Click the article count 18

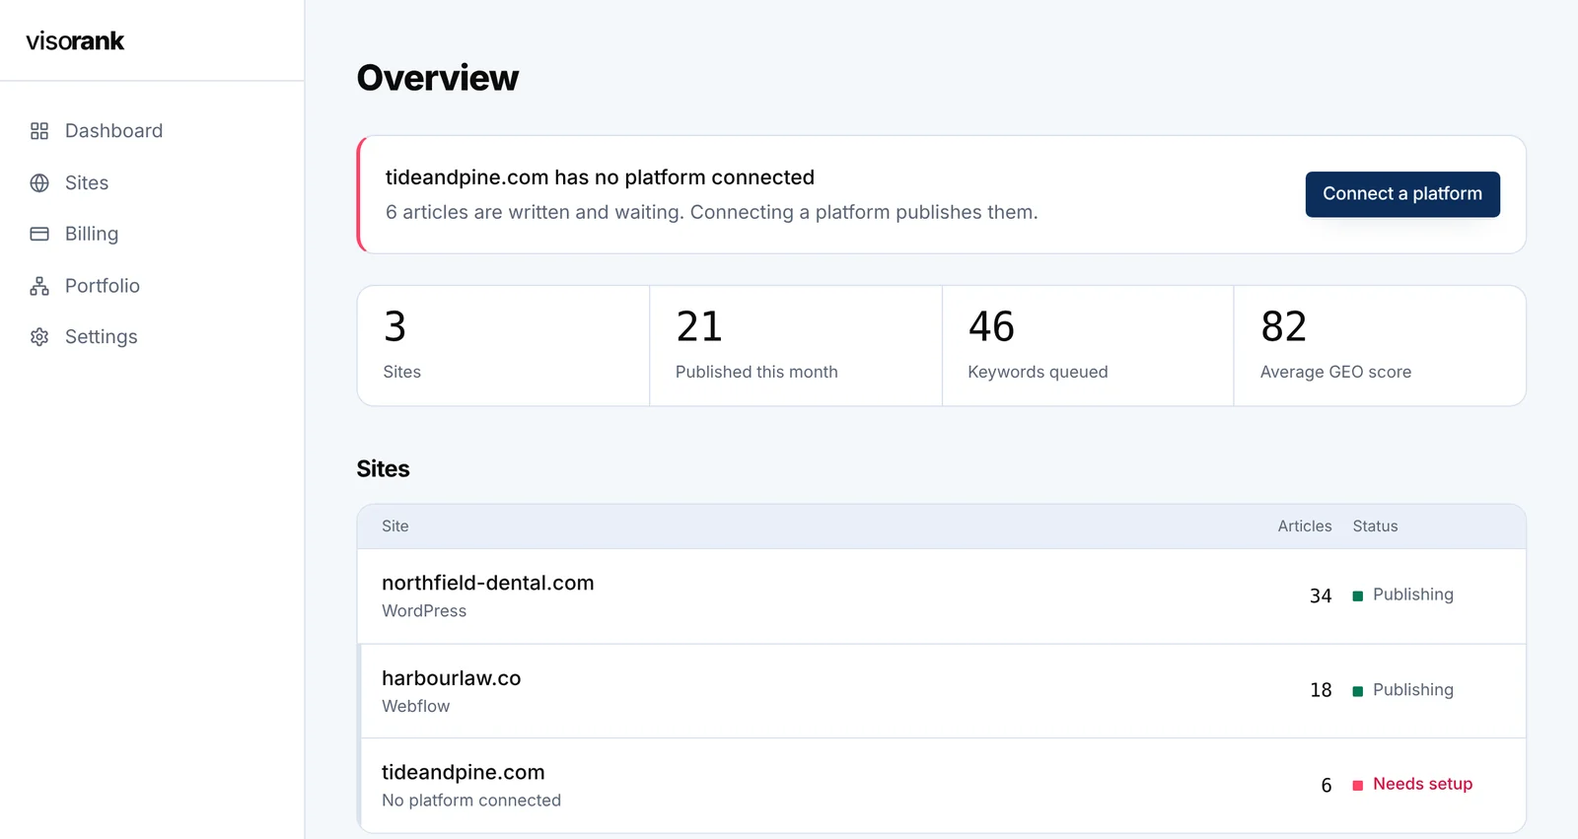click(x=1321, y=690)
